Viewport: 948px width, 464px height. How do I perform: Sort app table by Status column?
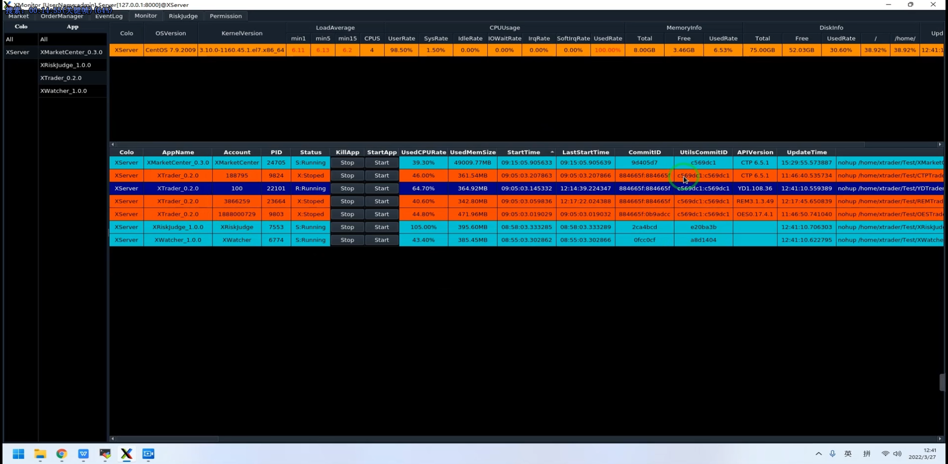pyautogui.click(x=311, y=152)
